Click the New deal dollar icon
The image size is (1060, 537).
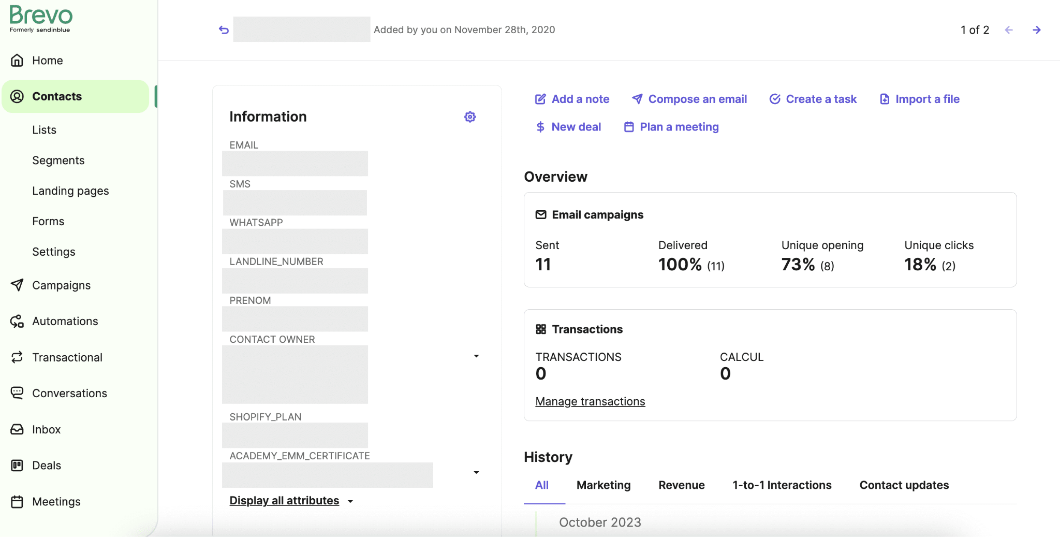coord(540,127)
